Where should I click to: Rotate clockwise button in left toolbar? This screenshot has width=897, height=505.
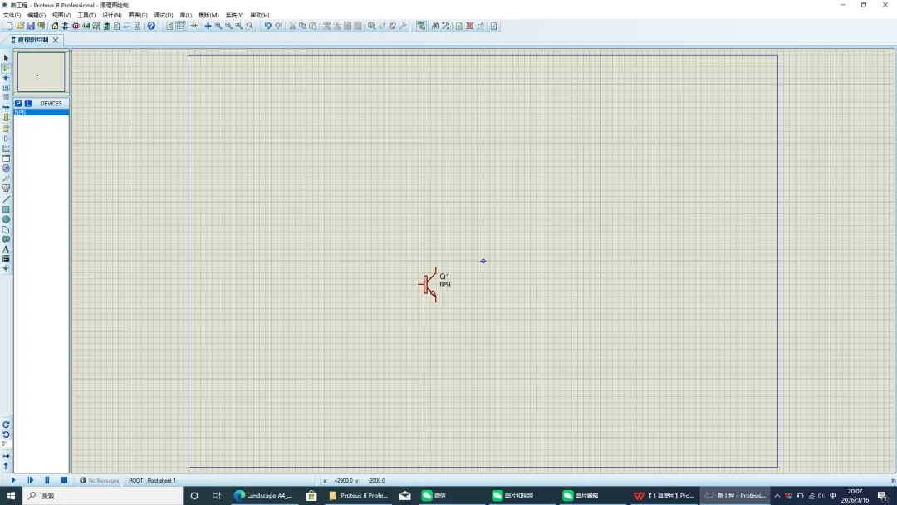pos(7,424)
